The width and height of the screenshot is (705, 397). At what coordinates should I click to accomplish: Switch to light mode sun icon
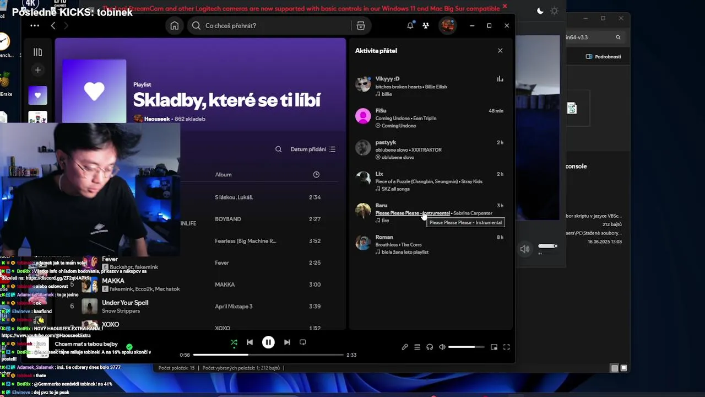coord(554,11)
